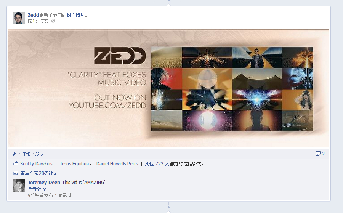The width and height of the screenshot is (343, 213).
Task: Open the Zedd Clarity cover photo image
Action: (x=169, y=88)
